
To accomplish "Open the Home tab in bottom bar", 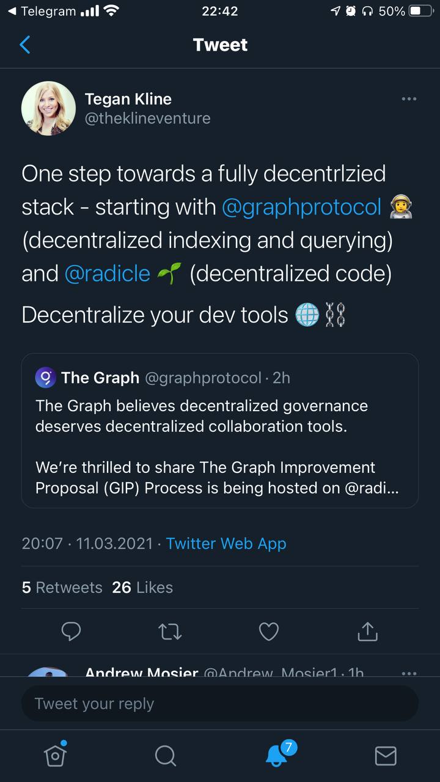I will (55, 756).
